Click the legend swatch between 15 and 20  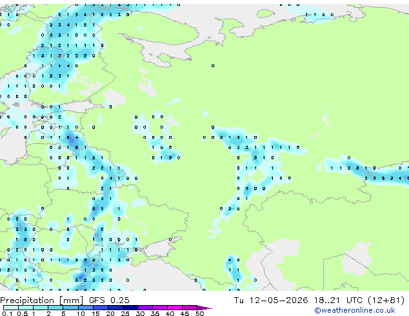point(100,308)
